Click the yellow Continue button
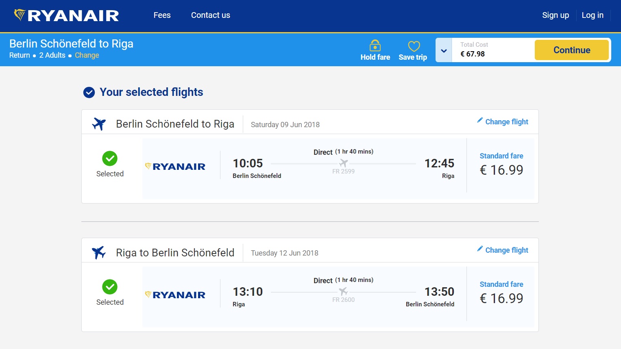The image size is (621, 349). pos(572,50)
